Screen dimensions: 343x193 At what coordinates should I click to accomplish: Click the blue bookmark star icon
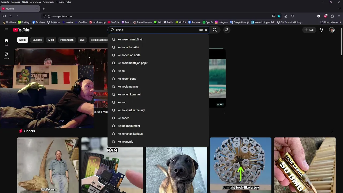279,16
